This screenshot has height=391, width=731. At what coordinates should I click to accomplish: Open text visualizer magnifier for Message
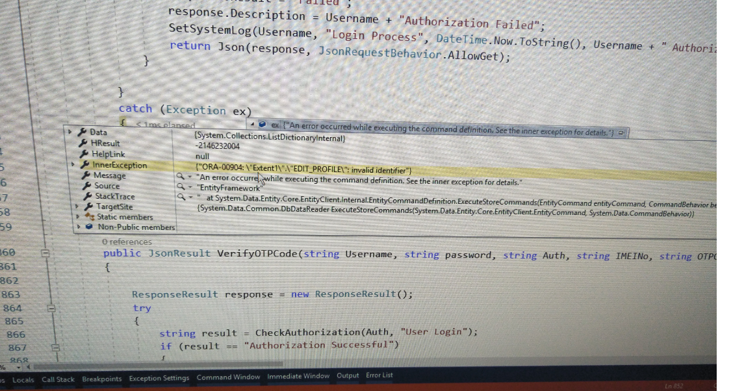[x=179, y=176]
